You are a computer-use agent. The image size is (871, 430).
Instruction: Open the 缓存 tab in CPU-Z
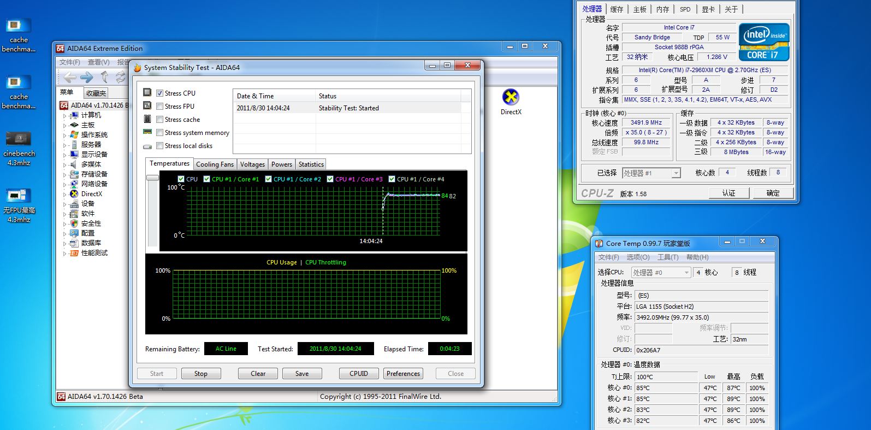coord(617,9)
